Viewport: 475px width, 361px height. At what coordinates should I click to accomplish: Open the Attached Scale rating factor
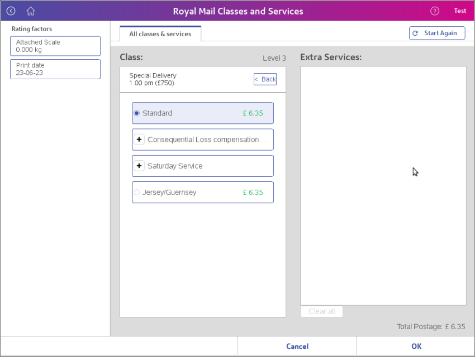point(55,46)
